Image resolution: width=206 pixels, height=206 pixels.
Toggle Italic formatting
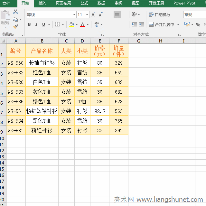point(36,24)
